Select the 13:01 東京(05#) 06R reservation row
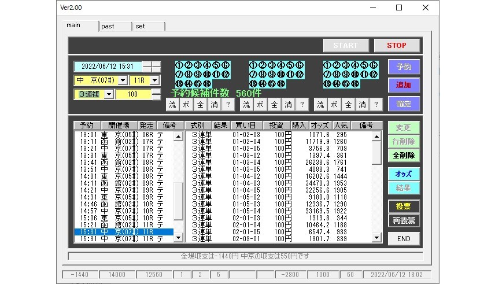495x284 pixels. tap(124, 135)
